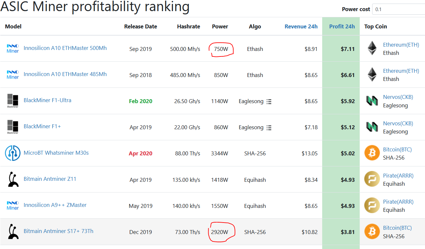Click the 2920W power value
This screenshot has width=425, height=249.
point(220,232)
